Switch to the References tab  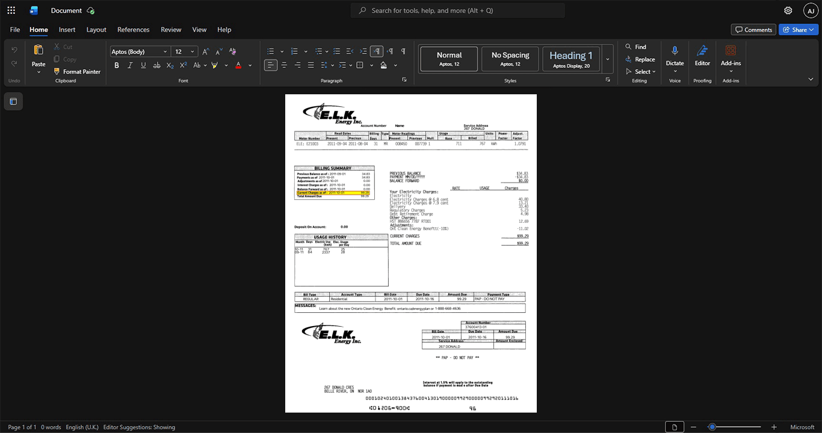click(x=134, y=29)
